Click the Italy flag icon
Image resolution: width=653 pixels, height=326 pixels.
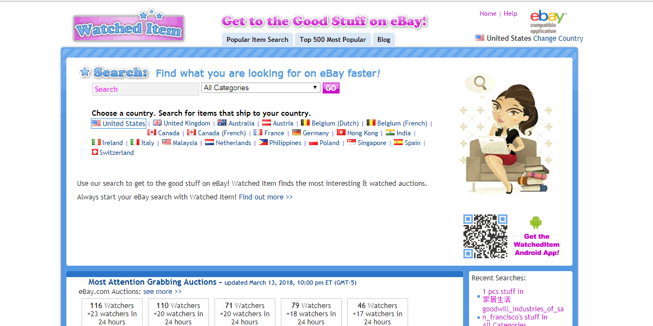pyautogui.click(x=135, y=142)
